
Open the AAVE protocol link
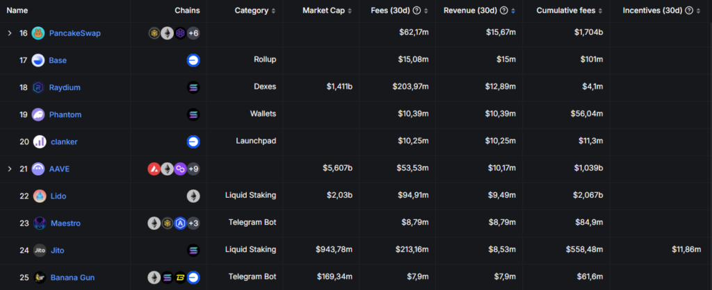(59, 169)
